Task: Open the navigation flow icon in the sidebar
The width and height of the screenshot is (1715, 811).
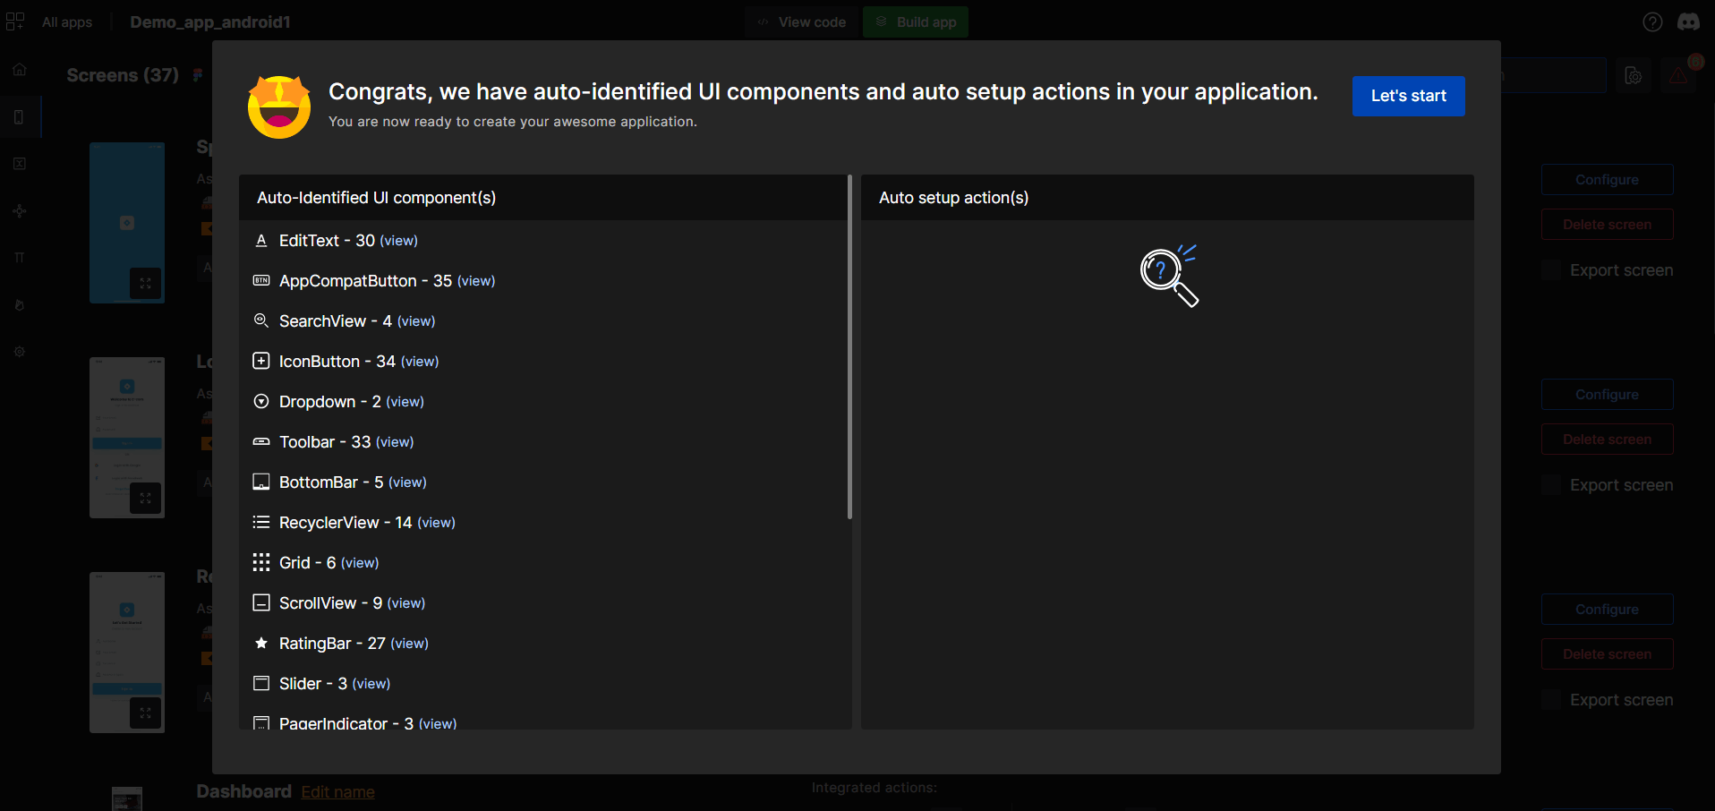Action: (x=19, y=211)
